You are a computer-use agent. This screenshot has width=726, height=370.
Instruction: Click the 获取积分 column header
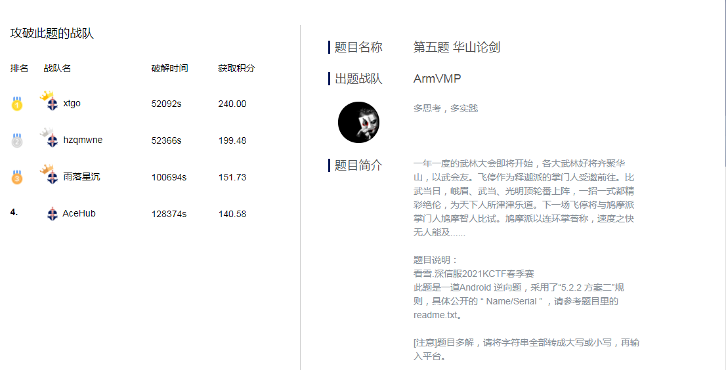(236, 68)
